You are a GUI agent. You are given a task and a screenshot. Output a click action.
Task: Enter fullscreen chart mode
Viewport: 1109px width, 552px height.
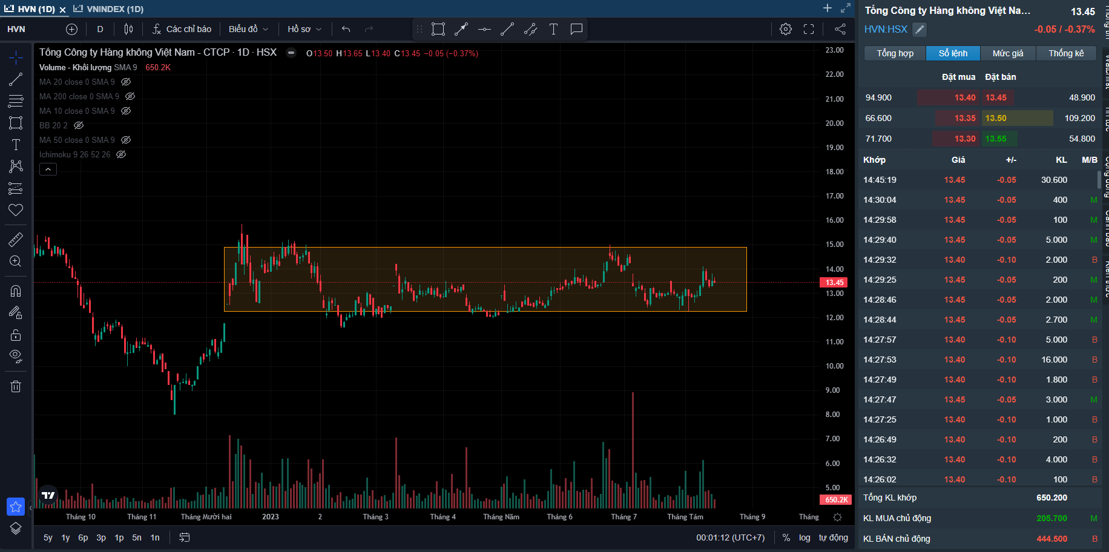809,29
